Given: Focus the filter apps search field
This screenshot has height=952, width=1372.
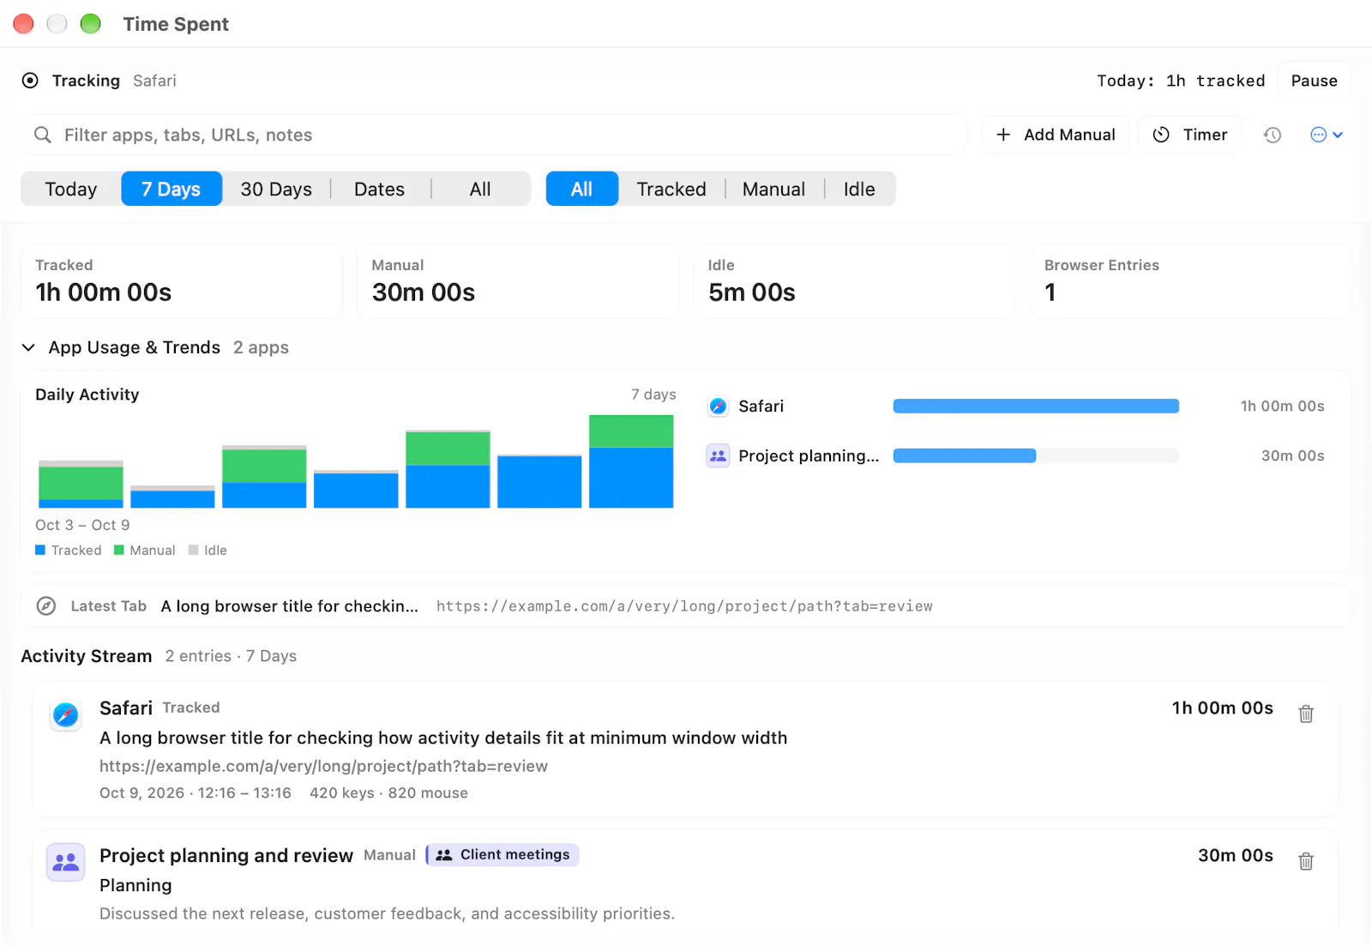Looking at the screenshot, I should [x=493, y=135].
